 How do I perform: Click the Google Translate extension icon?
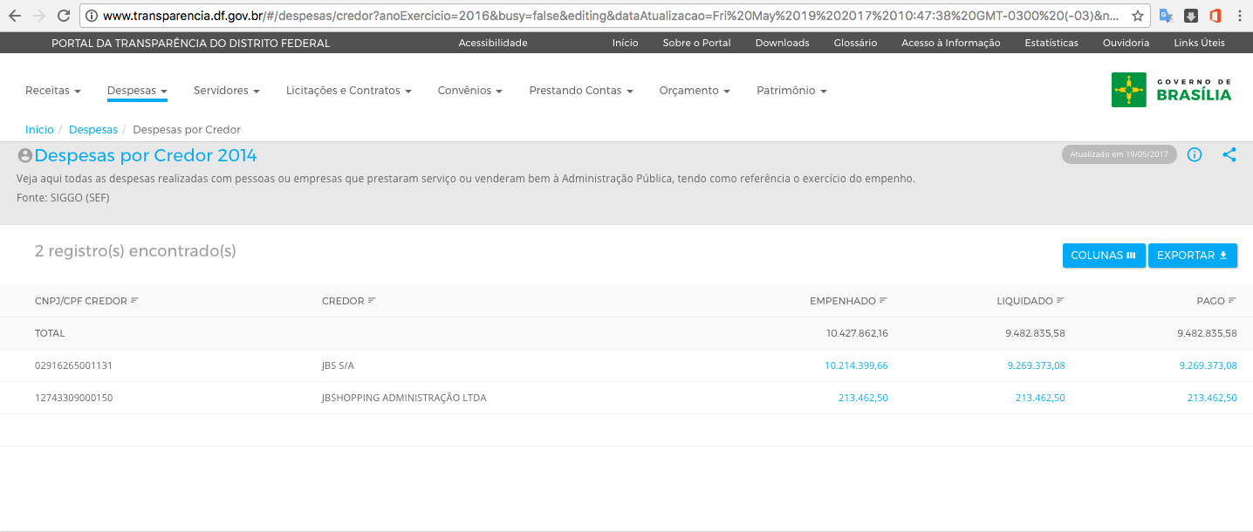pyautogui.click(x=1166, y=16)
